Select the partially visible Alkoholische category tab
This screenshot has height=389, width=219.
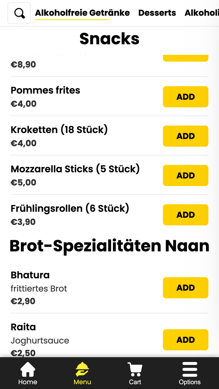point(201,13)
